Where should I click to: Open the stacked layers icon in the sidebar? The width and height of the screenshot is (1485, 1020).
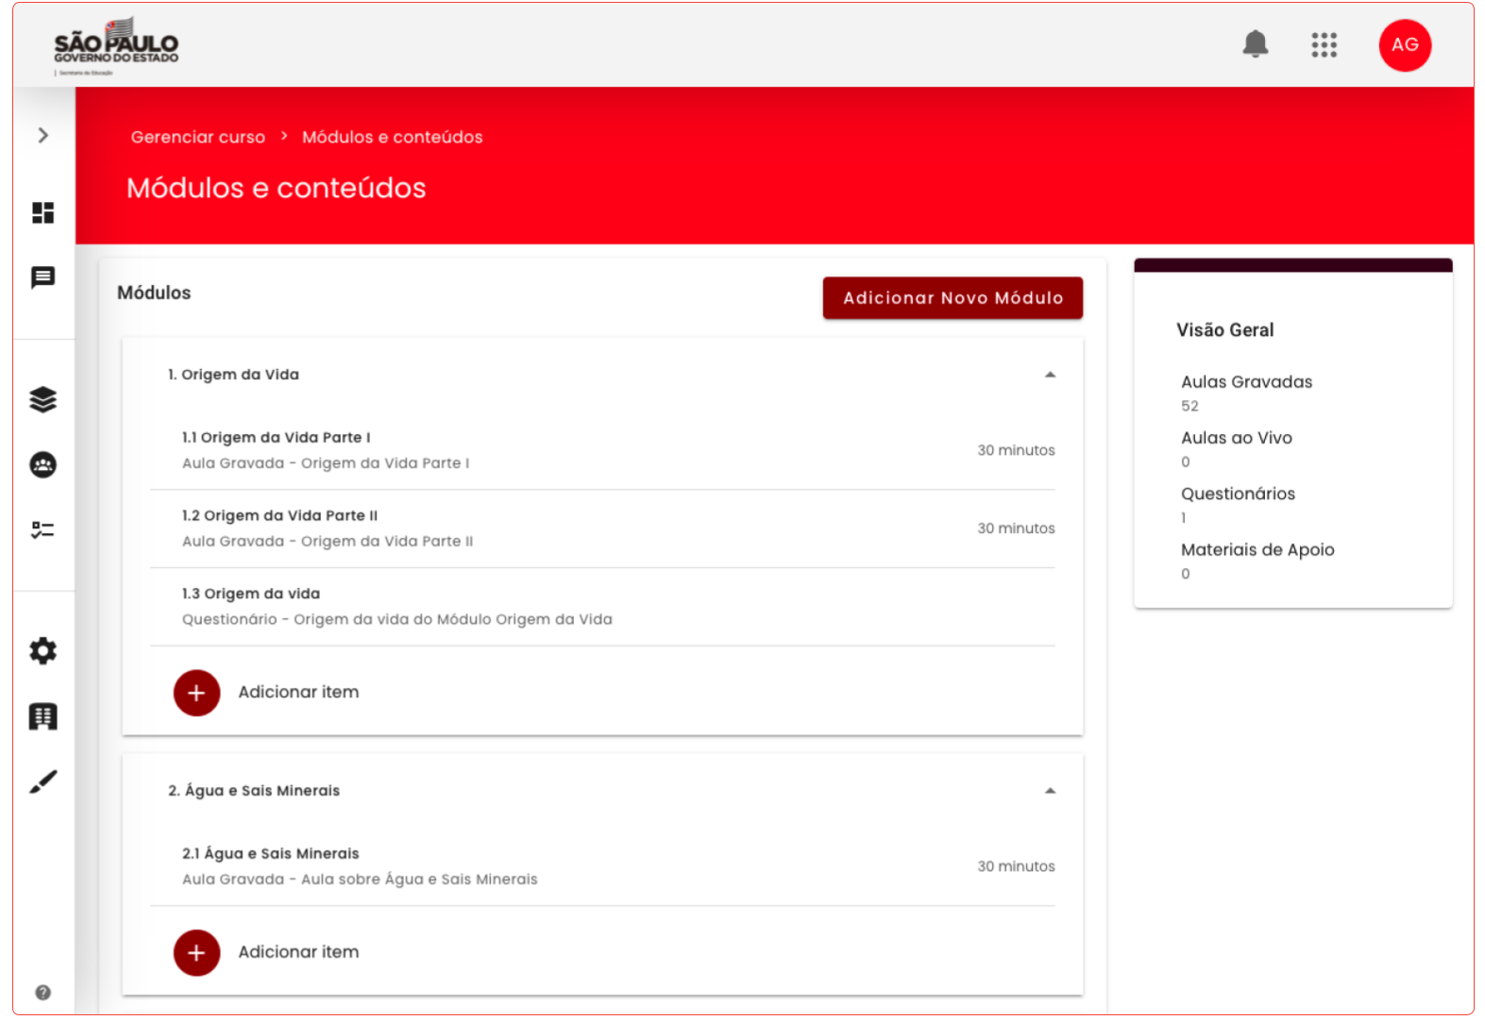[x=42, y=400]
